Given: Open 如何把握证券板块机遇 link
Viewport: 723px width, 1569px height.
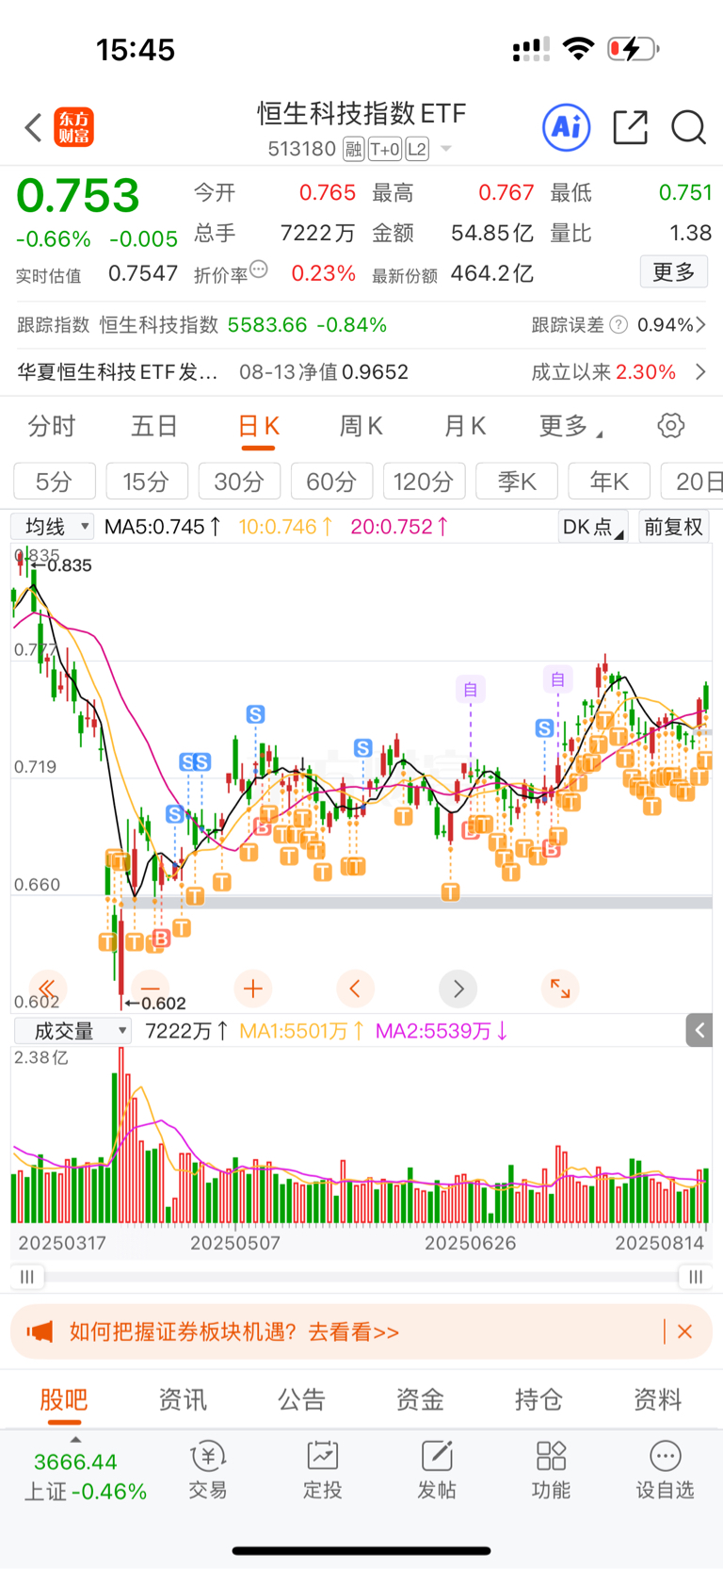Looking at the screenshot, I should (234, 1332).
